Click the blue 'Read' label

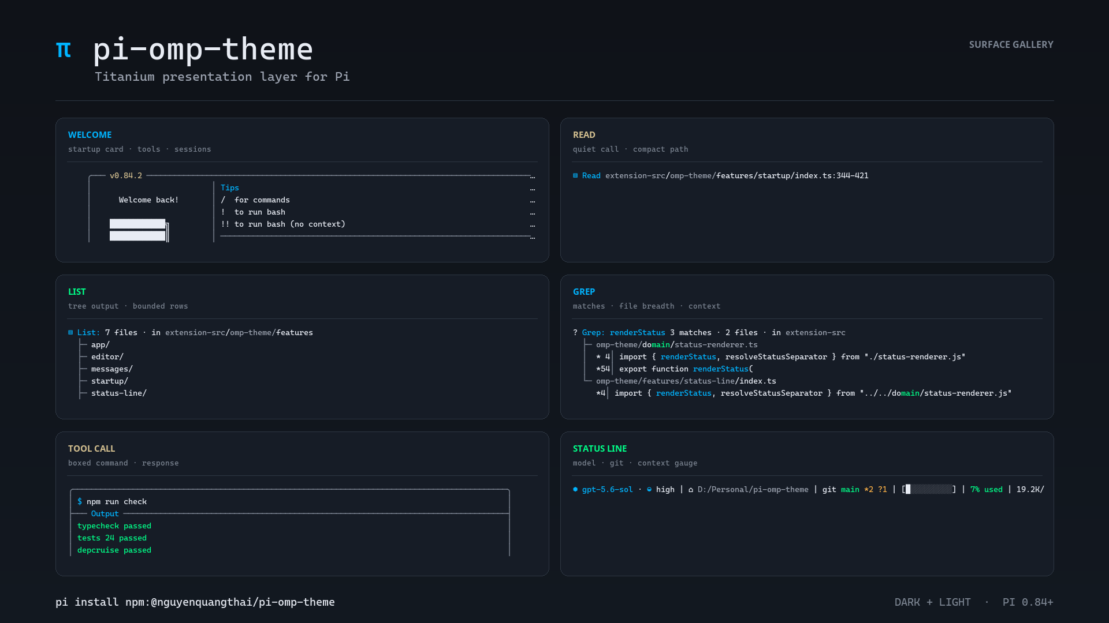[x=591, y=175]
